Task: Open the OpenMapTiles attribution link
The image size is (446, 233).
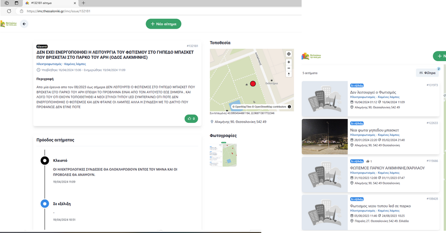Action: pos(242,107)
